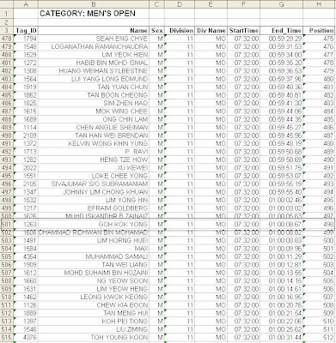Click the name LEONG KWOK KEONG
Image resolution: width=336 pixels, height=343 pixels.
coord(114,297)
